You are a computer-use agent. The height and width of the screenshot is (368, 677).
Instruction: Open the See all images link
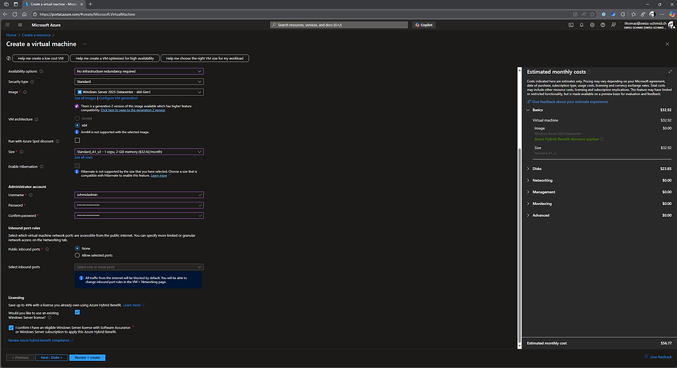(86, 98)
